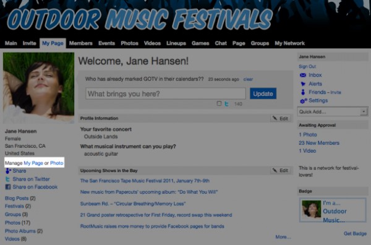Screen dimensions: 371x245
Task: Click Manage 'Photo' link
Action: (56, 163)
